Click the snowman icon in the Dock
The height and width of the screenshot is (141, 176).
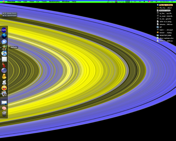pyautogui.click(x=4, y=82)
